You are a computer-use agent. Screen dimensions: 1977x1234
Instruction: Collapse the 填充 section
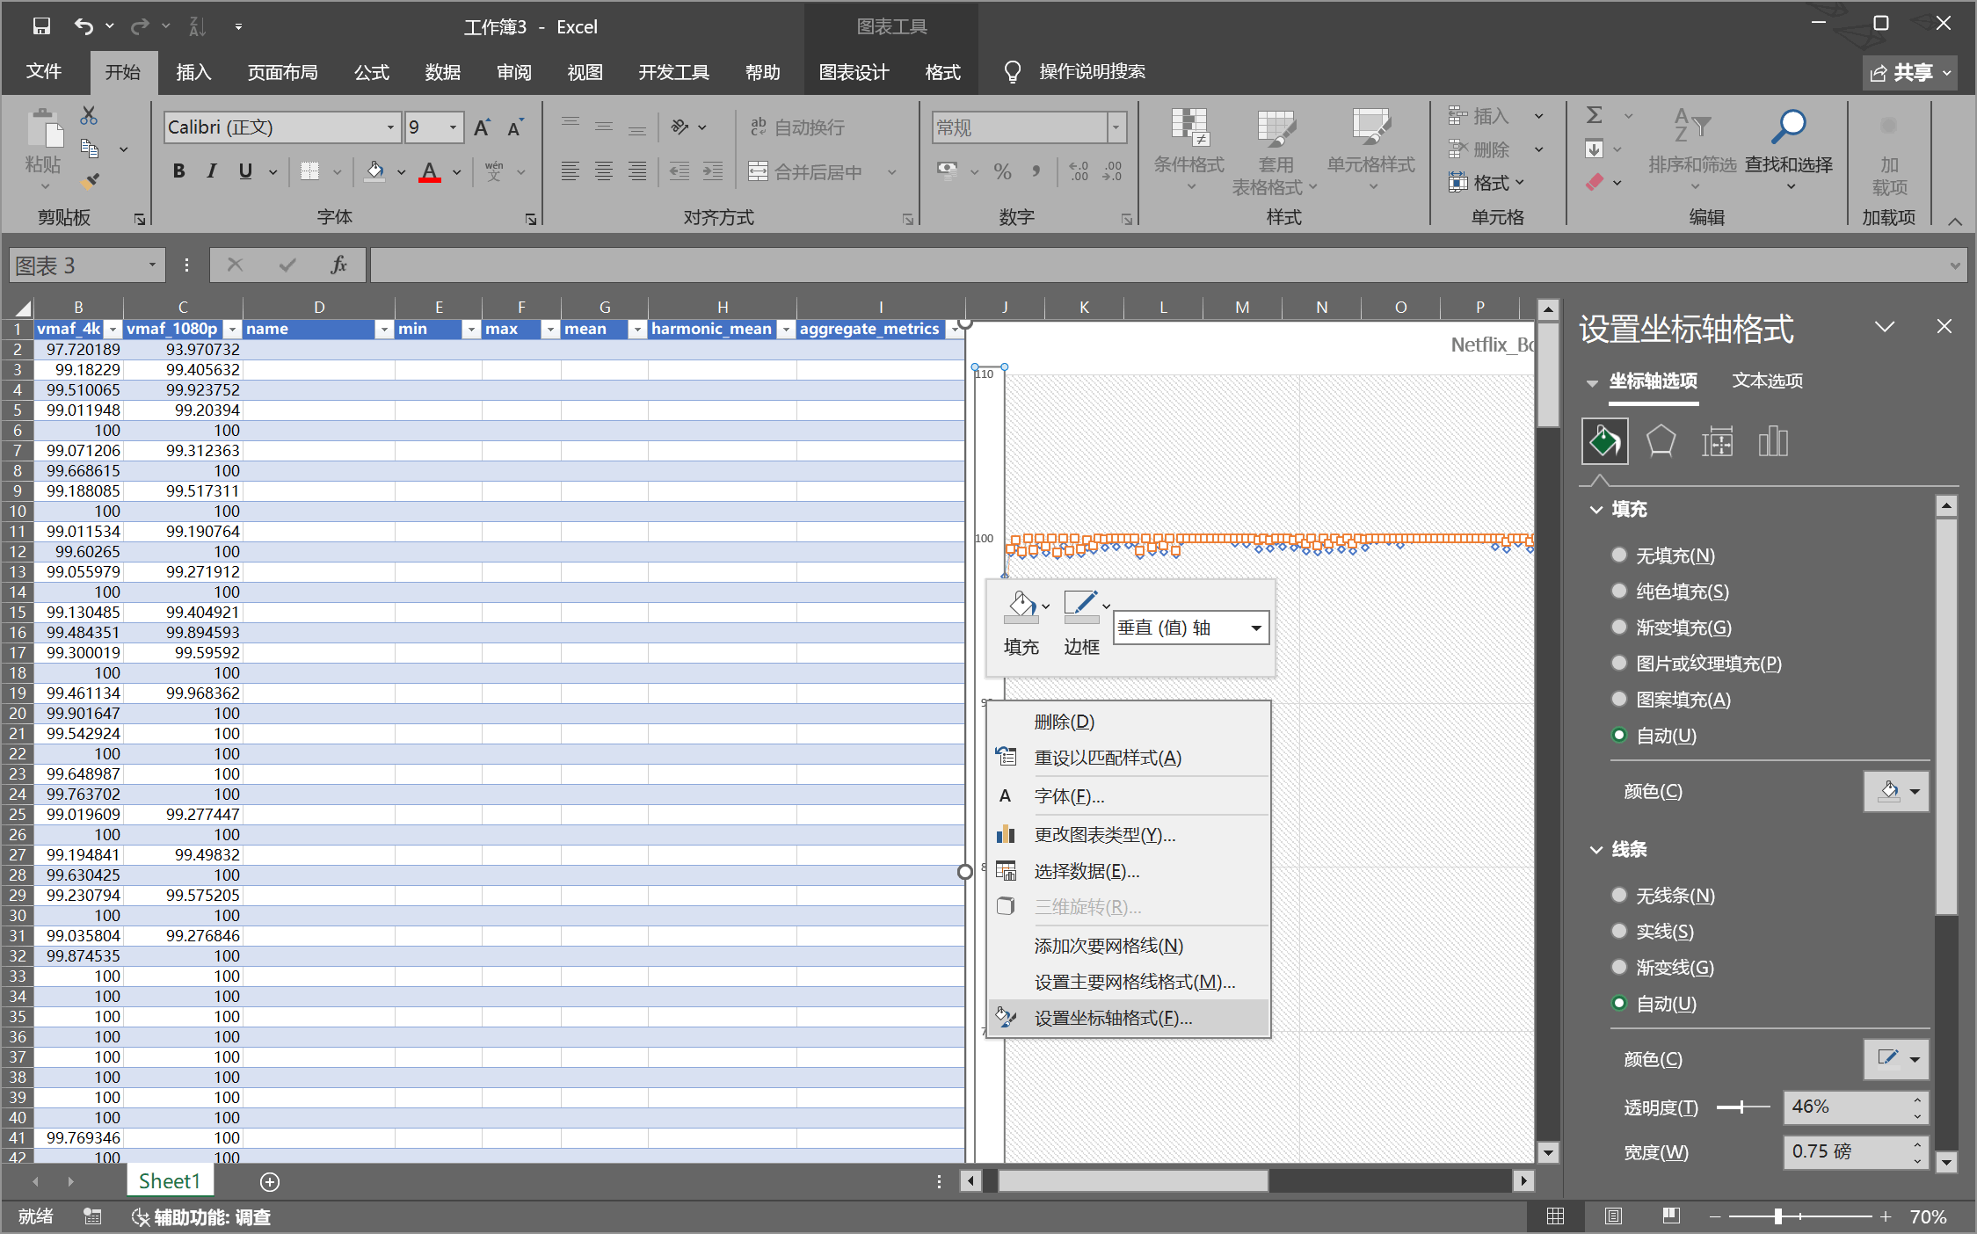pos(1596,509)
